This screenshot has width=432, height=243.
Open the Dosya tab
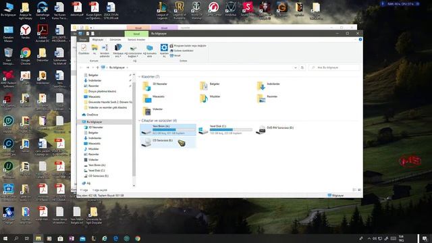point(82,39)
